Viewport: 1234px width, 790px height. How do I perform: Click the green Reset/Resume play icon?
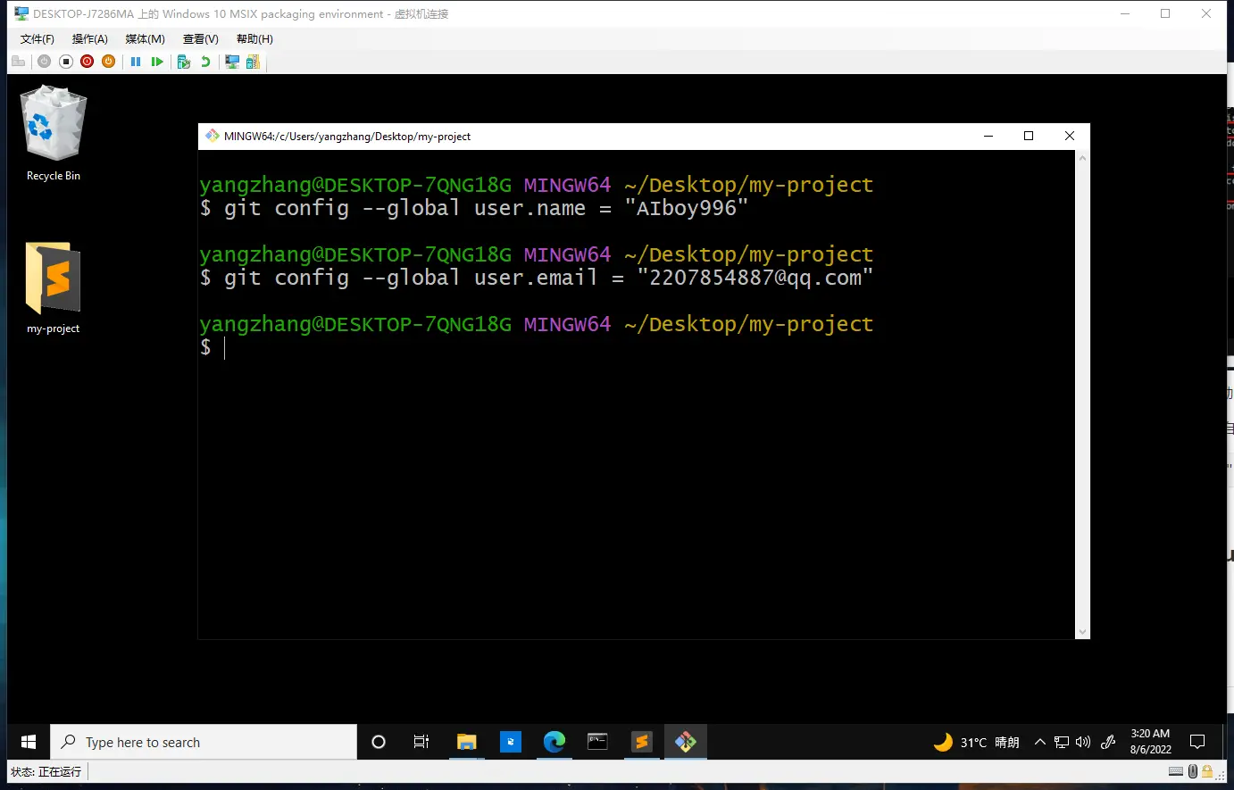157,62
